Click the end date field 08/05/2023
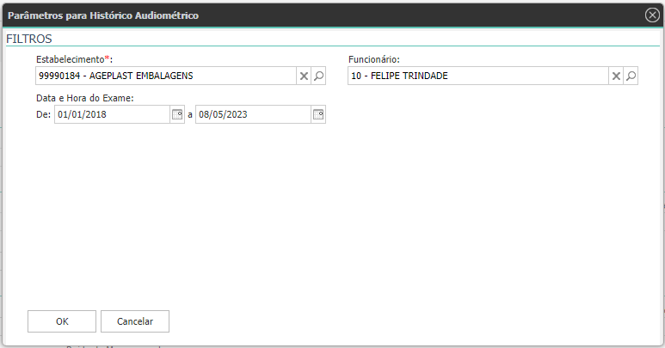This screenshot has height=348, width=665. pyautogui.click(x=253, y=114)
